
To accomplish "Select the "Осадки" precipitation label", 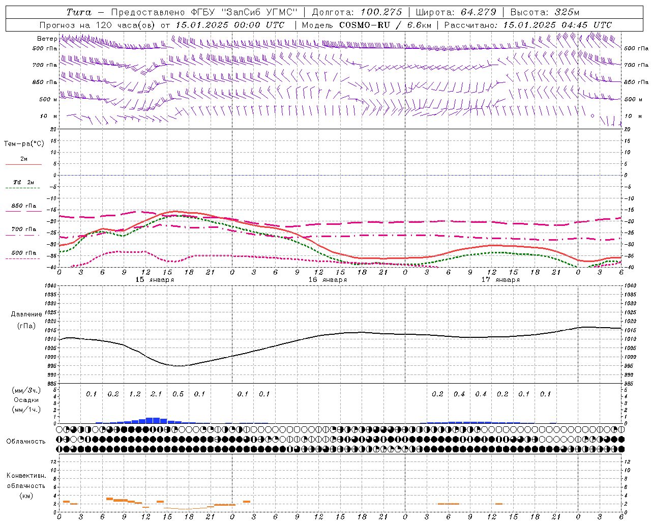I will 26,400.
